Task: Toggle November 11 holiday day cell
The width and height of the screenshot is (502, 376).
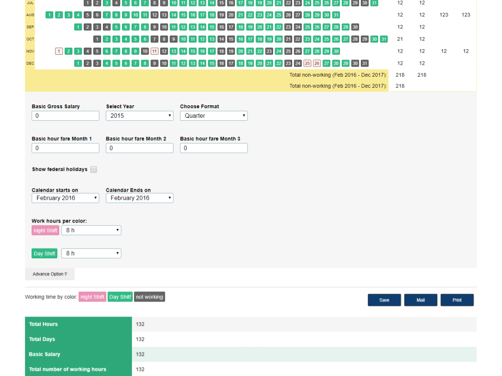Action: (154, 51)
